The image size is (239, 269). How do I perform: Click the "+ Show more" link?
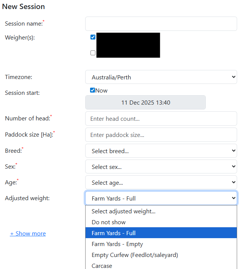click(x=28, y=234)
